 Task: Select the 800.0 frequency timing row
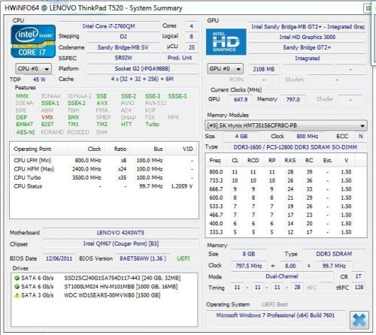point(286,172)
